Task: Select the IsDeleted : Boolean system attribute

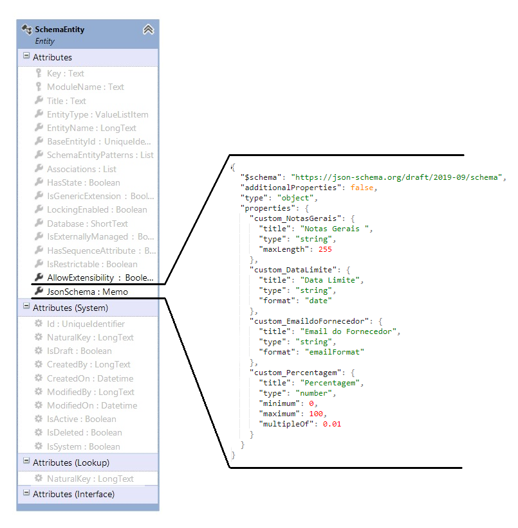Action: tap(84, 432)
